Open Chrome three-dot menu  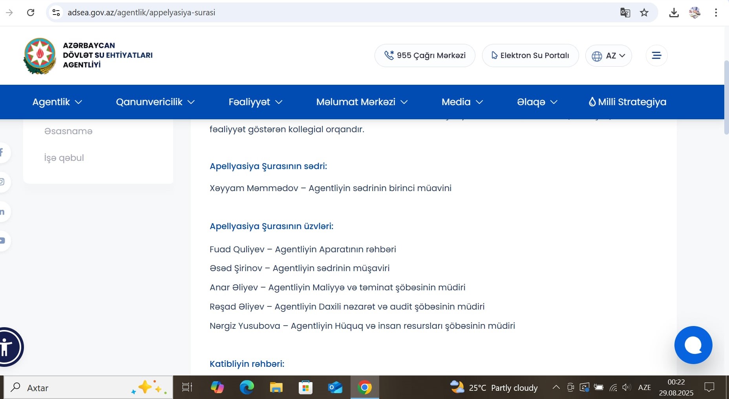pyautogui.click(x=716, y=13)
